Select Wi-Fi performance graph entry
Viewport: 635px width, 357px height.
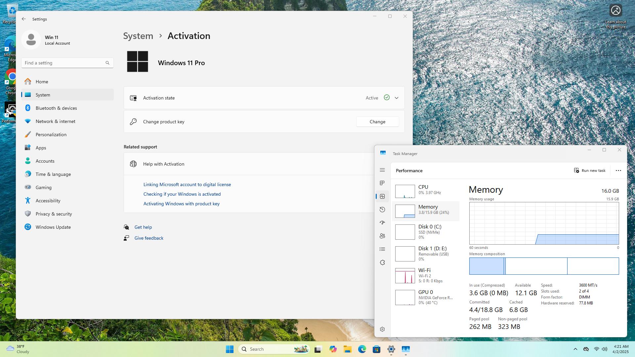click(426, 275)
